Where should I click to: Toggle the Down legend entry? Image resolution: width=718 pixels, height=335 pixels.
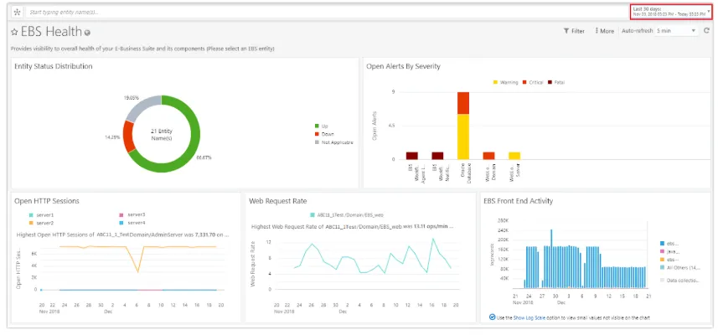click(x=323, y=134)
